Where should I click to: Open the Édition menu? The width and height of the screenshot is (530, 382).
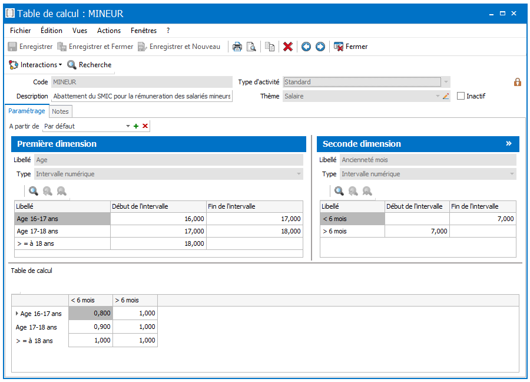[51, 31]
